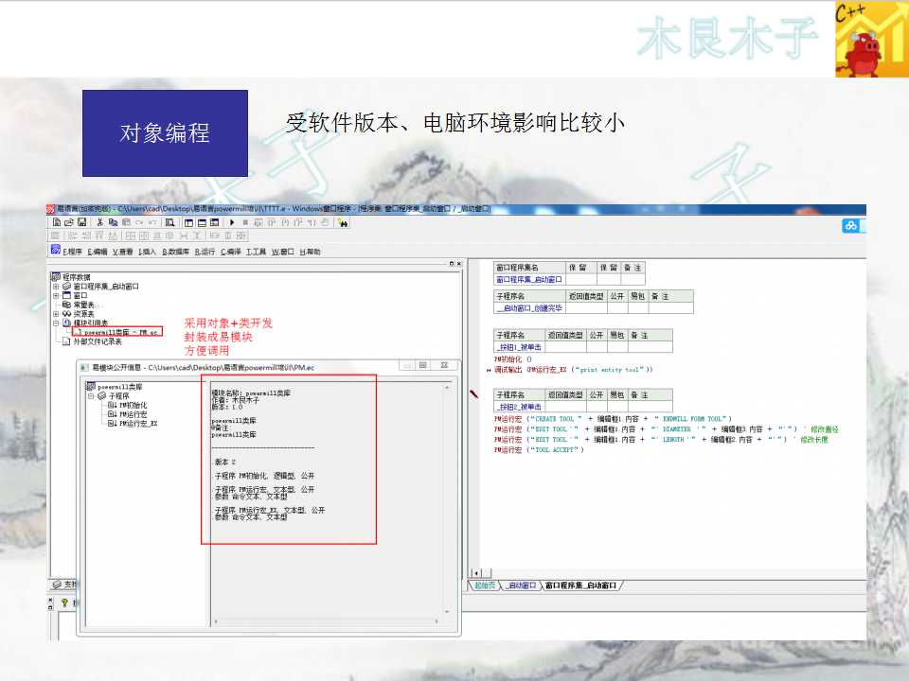Click the CREATE TOOL code line
The width and height of the screenshot is (909, 681).
click(x=613, y=419)
